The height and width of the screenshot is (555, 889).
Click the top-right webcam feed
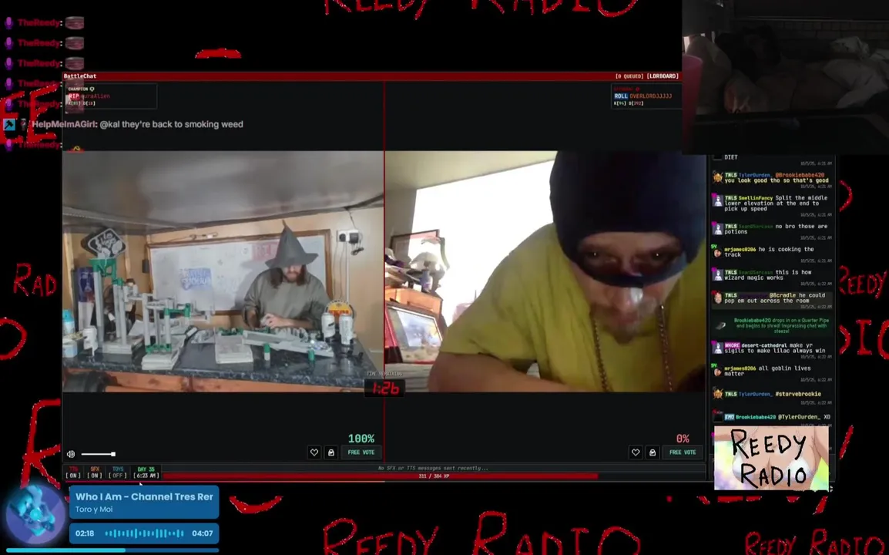[785, 76]
